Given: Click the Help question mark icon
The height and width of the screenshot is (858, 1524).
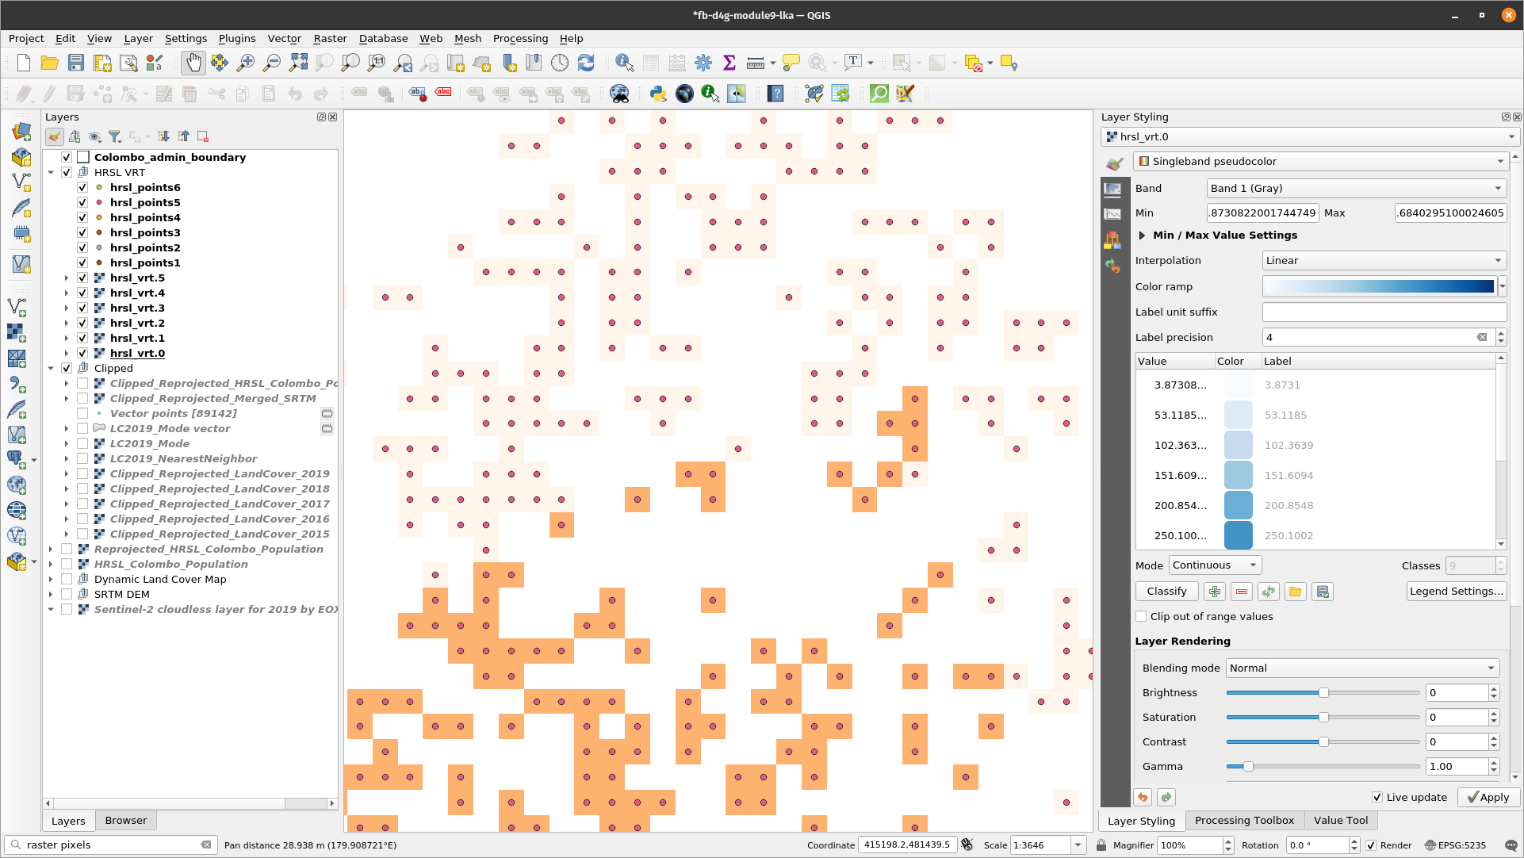Looking at the screenshot, I should 775,94.
